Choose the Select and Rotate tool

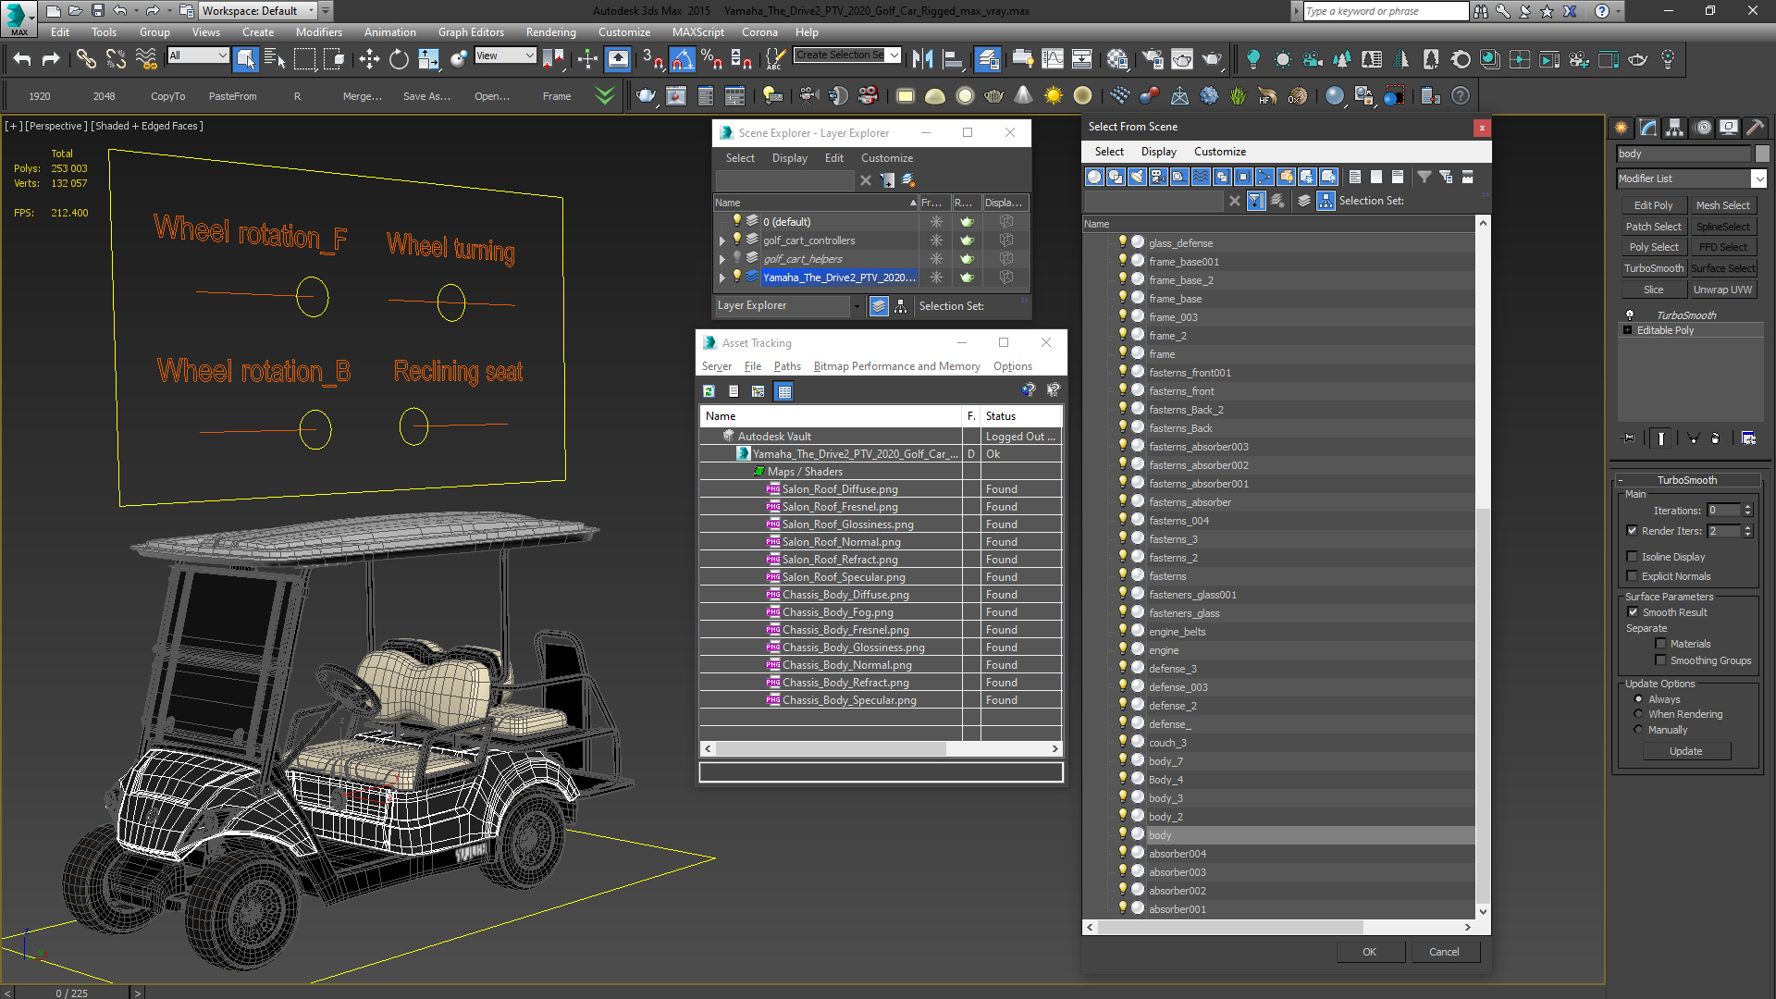(x=399, y=60)
